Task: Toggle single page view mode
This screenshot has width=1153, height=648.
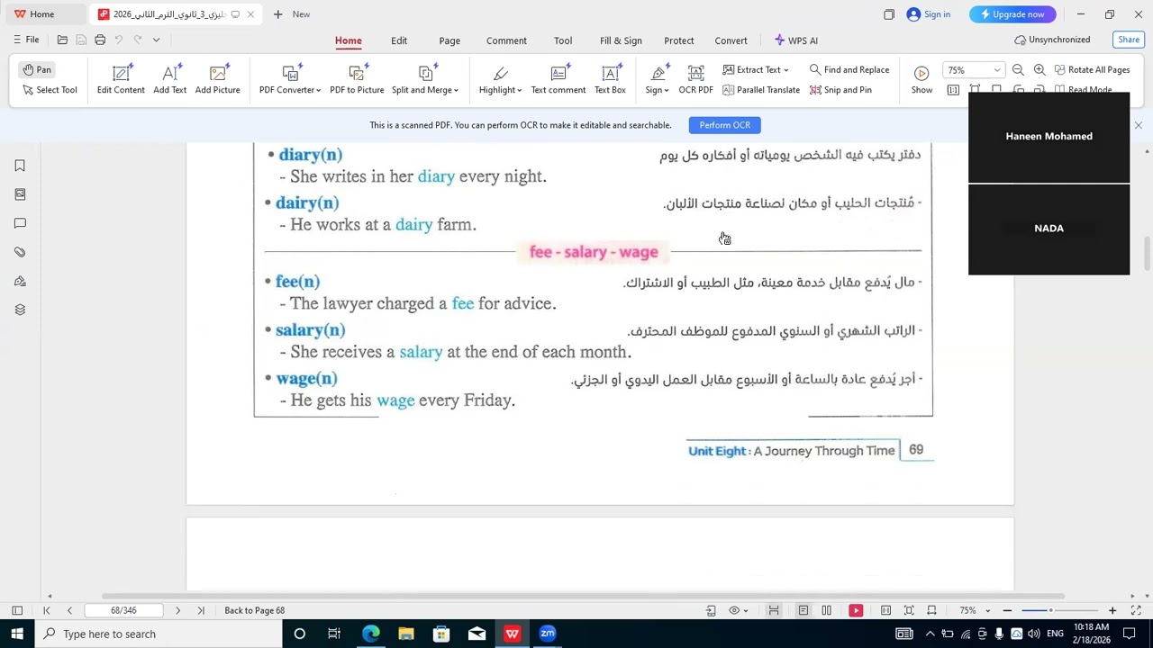Action: pyautogui.click(x=803, y=610)
